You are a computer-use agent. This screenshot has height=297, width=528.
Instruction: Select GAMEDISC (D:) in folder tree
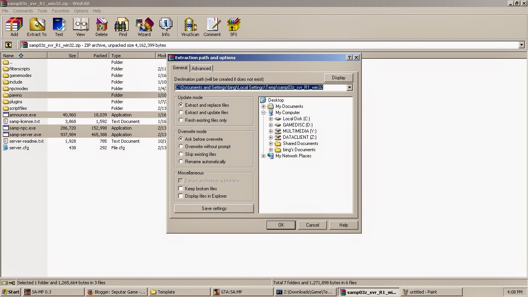pyautogui.click(x=298, y=125)
